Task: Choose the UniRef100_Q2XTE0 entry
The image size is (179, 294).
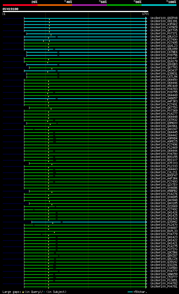Action: tap(164, 185)
